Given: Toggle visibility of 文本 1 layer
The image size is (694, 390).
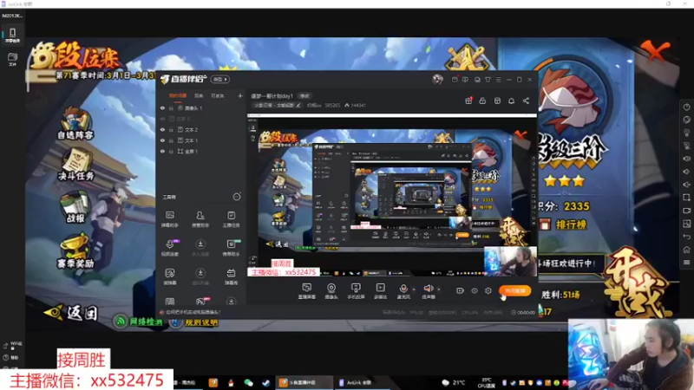Looking at the screenshot, I should (162, 140).
